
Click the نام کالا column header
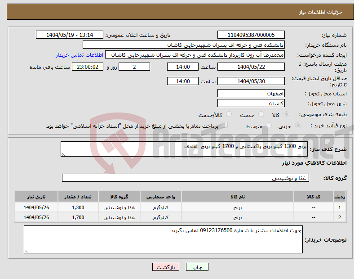coord(237,197)
